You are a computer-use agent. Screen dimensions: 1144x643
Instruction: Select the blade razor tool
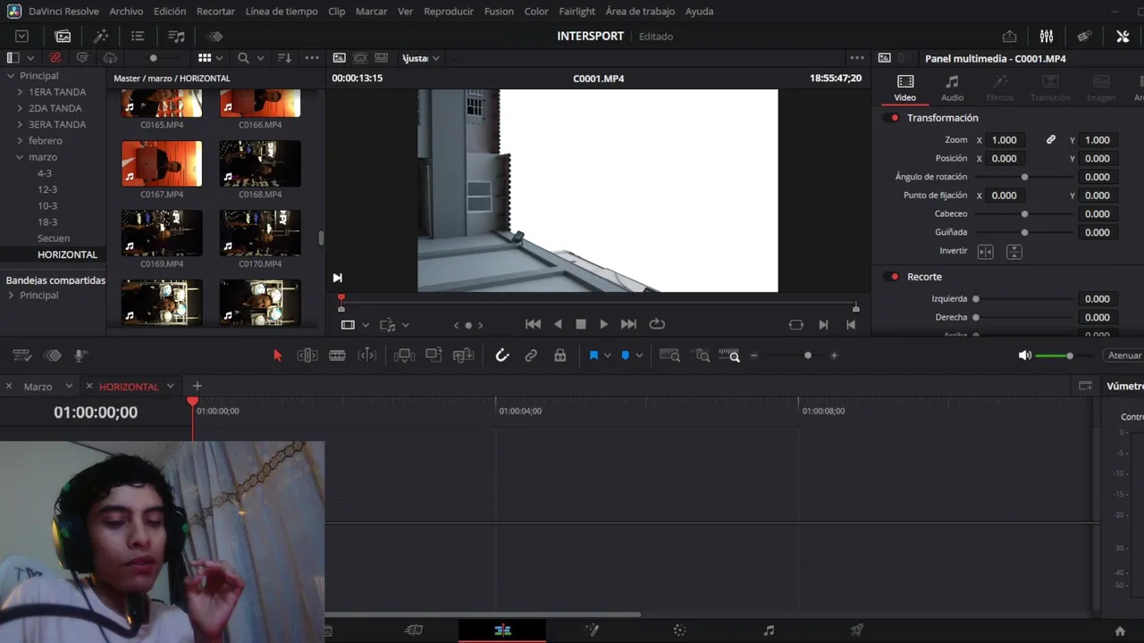click(x=337, y=355)
